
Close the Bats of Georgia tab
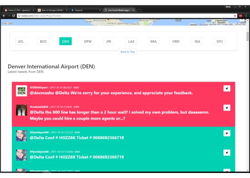click(67, 10)
